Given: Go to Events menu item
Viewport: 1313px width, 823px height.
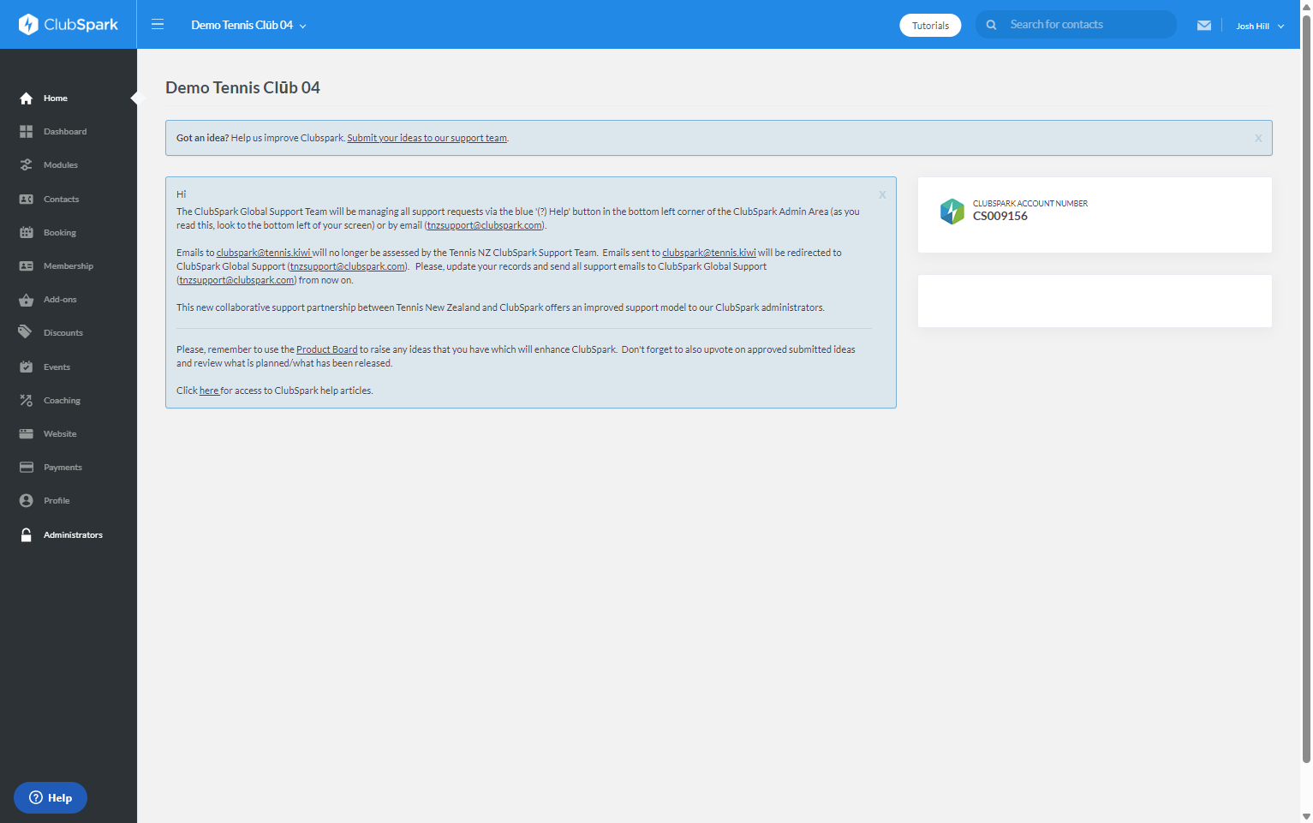Looking at the screenshot, I should point(57,367).
